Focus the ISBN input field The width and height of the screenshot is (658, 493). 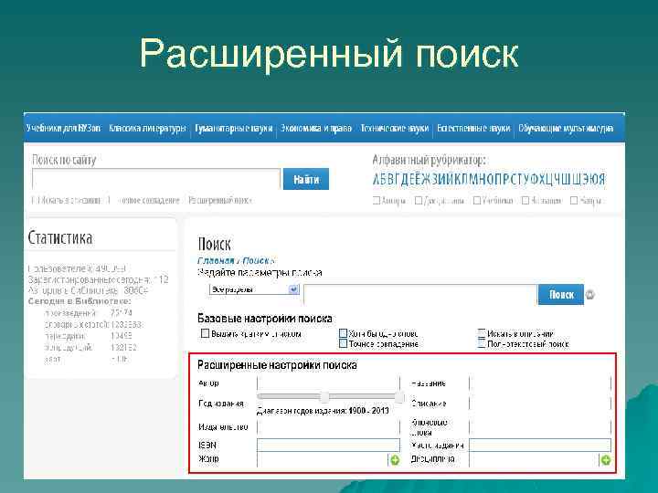click(x=329, y=445)
